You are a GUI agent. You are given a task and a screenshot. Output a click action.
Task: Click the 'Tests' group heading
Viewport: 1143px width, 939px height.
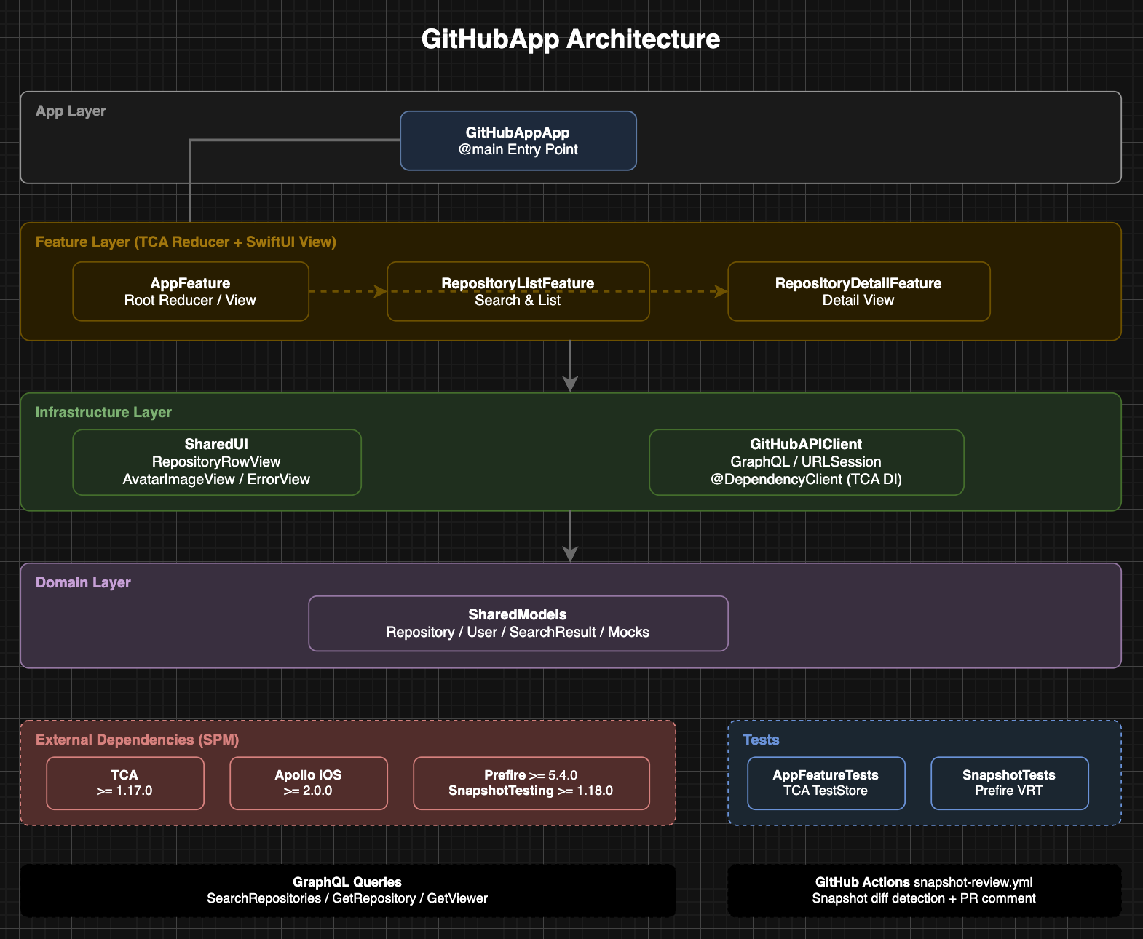[x=762, y=740]
